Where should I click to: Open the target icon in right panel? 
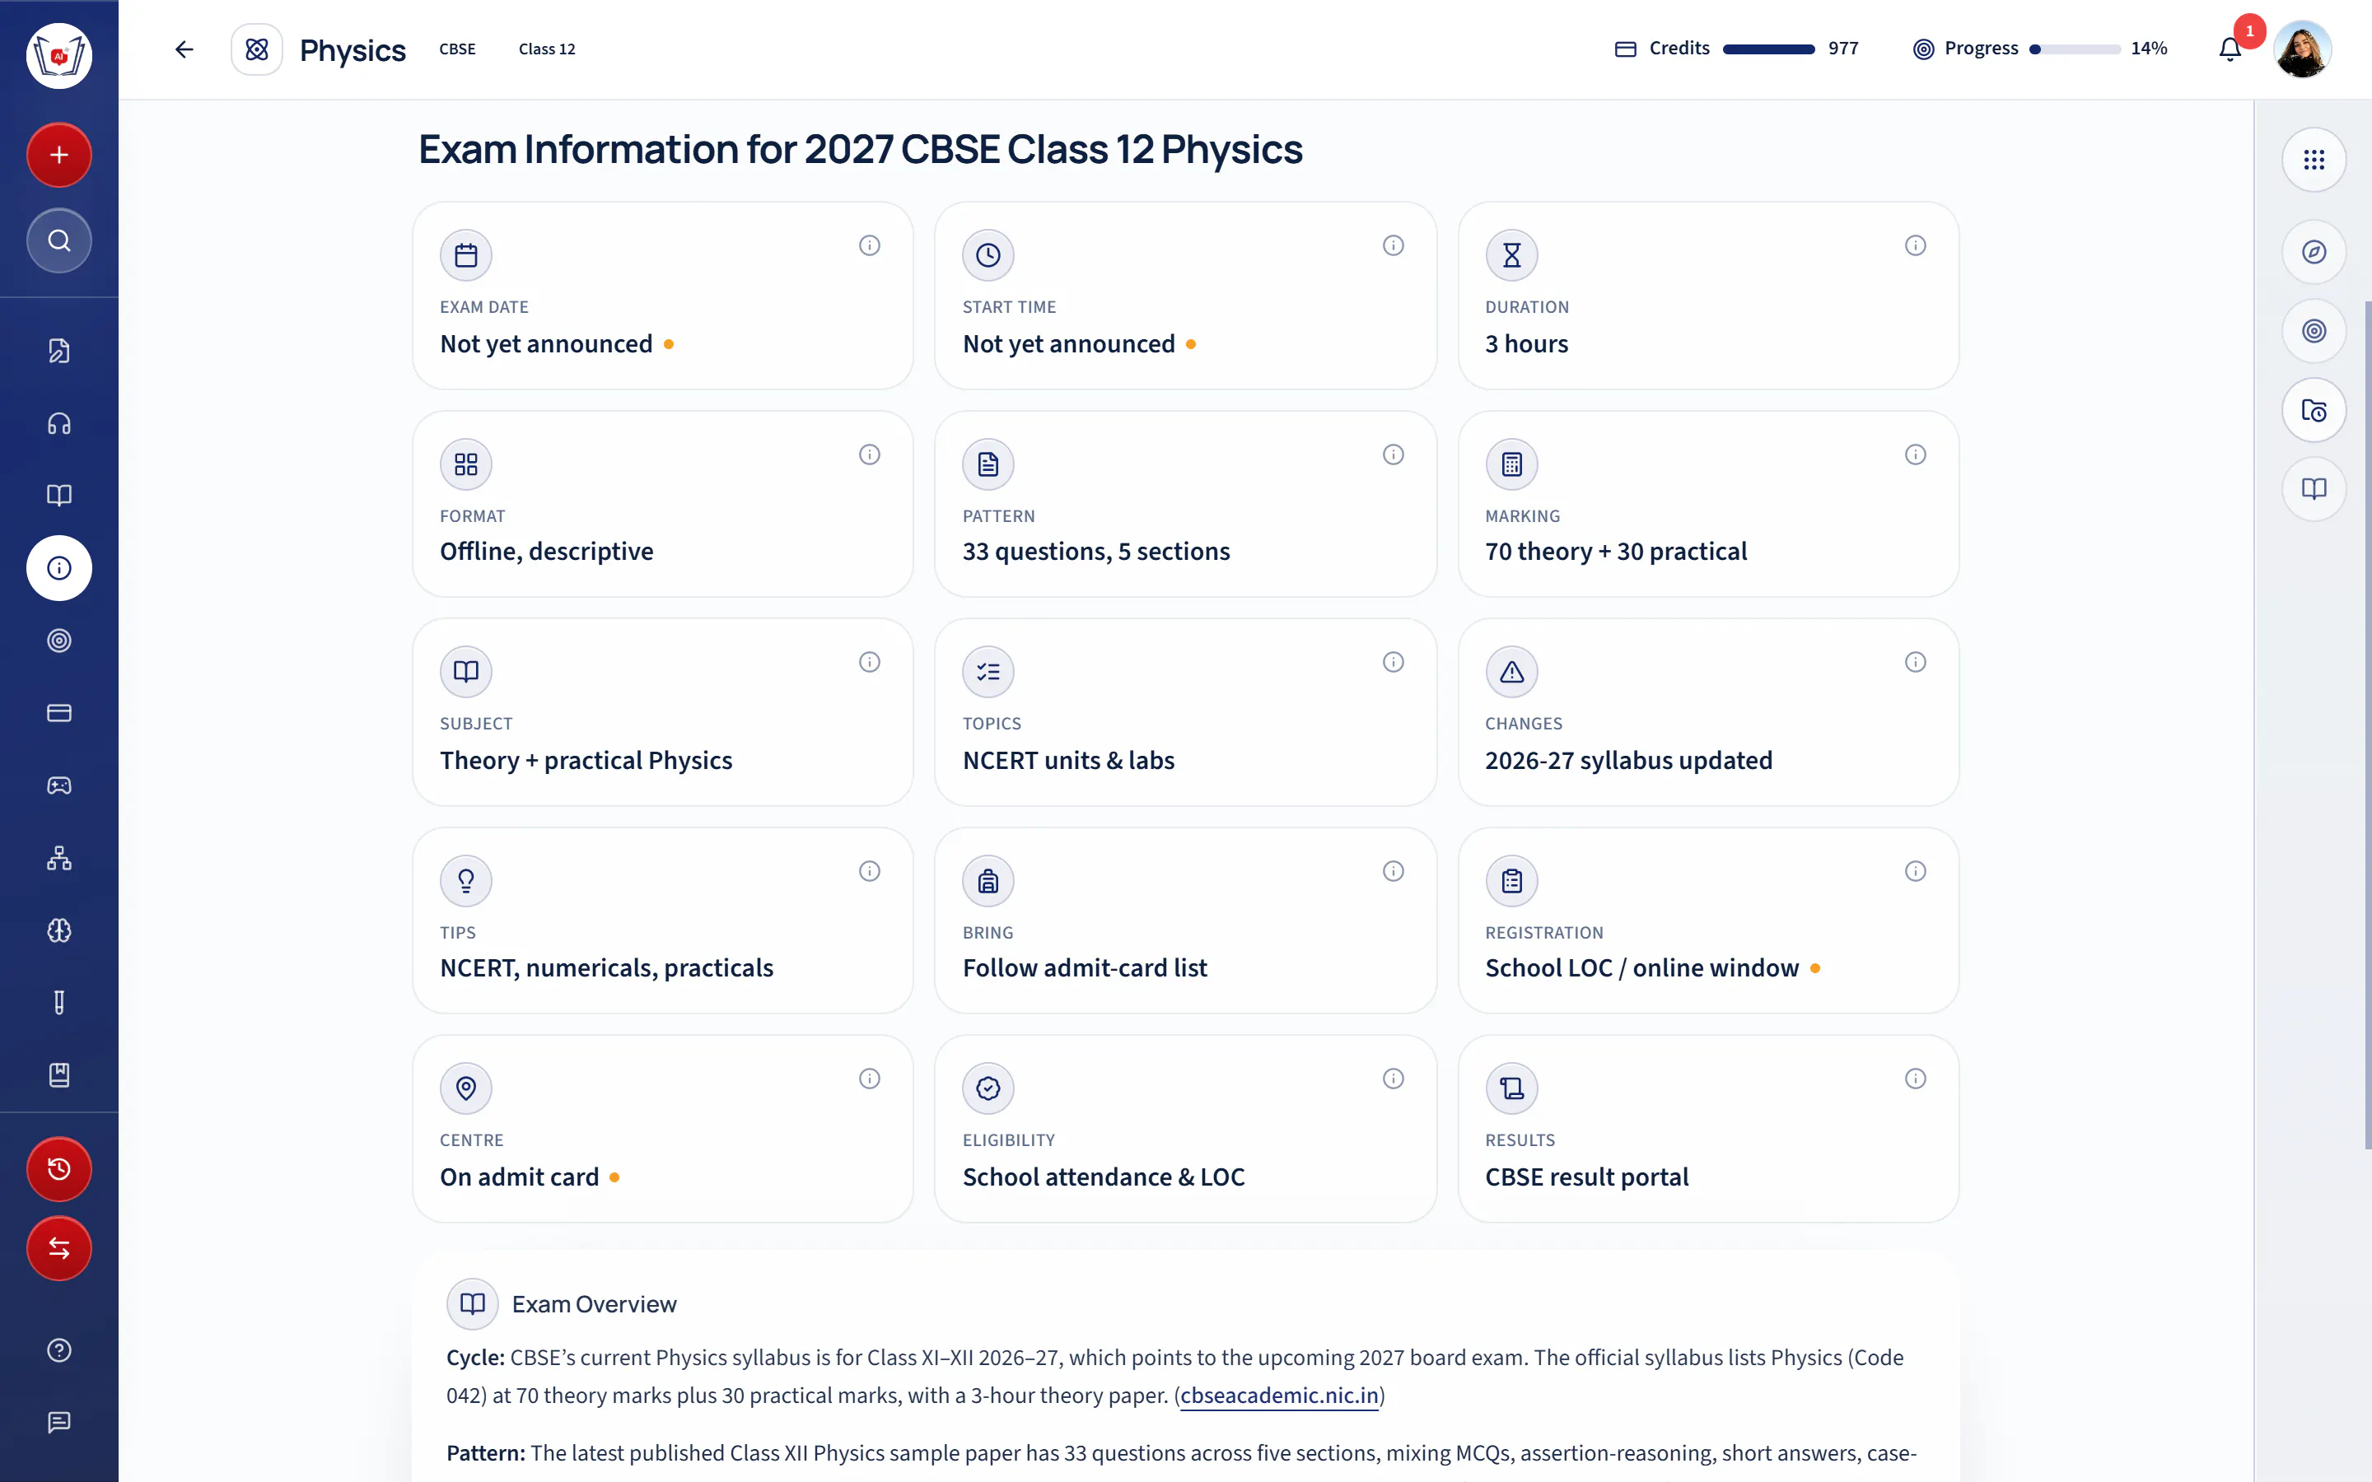pyautogui.click(x=2314, y=331)
